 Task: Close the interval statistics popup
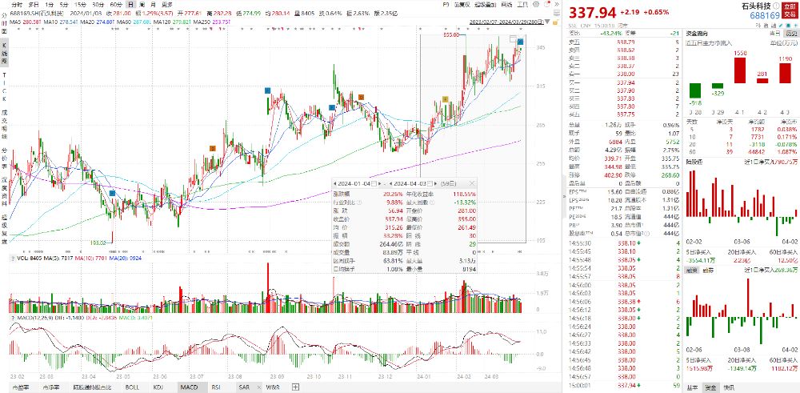pyautogui.click(x=472, y=183)
